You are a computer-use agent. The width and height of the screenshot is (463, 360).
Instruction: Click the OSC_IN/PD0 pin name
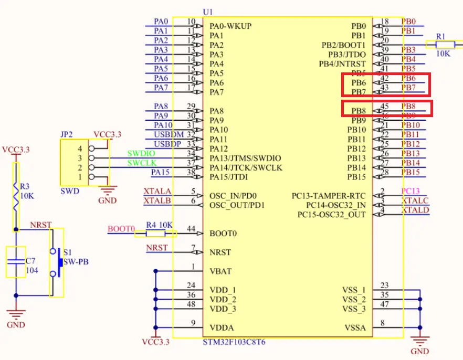point(233,196)
